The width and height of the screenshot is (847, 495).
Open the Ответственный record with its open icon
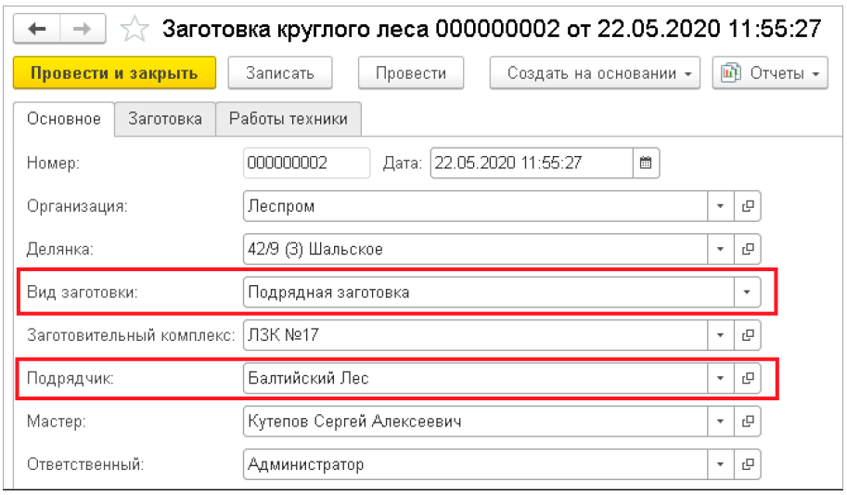(x=747, y=463)
